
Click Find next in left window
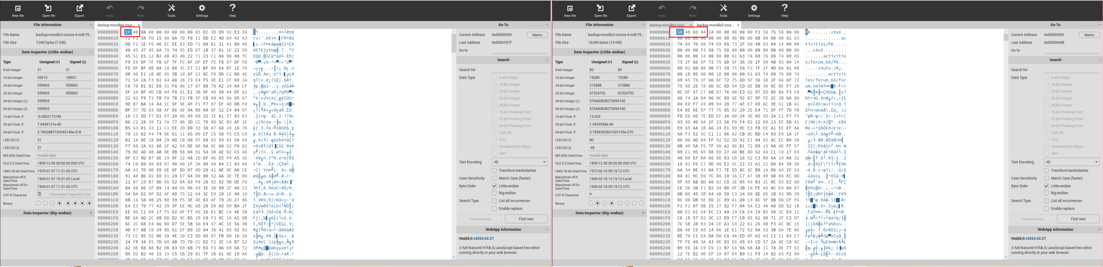pos(526,219)
